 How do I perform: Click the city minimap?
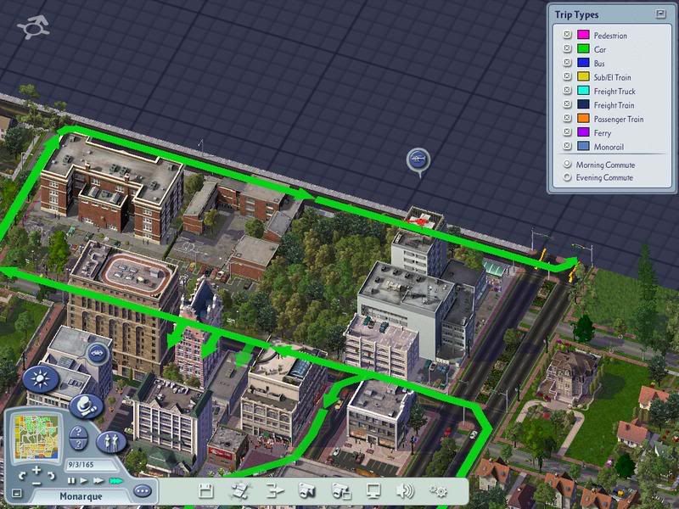[36, 437]
